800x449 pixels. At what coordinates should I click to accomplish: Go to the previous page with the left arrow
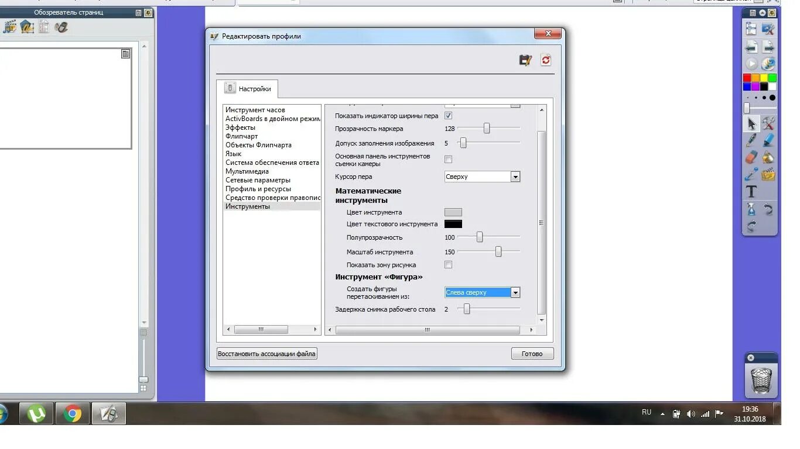[751, 46]
